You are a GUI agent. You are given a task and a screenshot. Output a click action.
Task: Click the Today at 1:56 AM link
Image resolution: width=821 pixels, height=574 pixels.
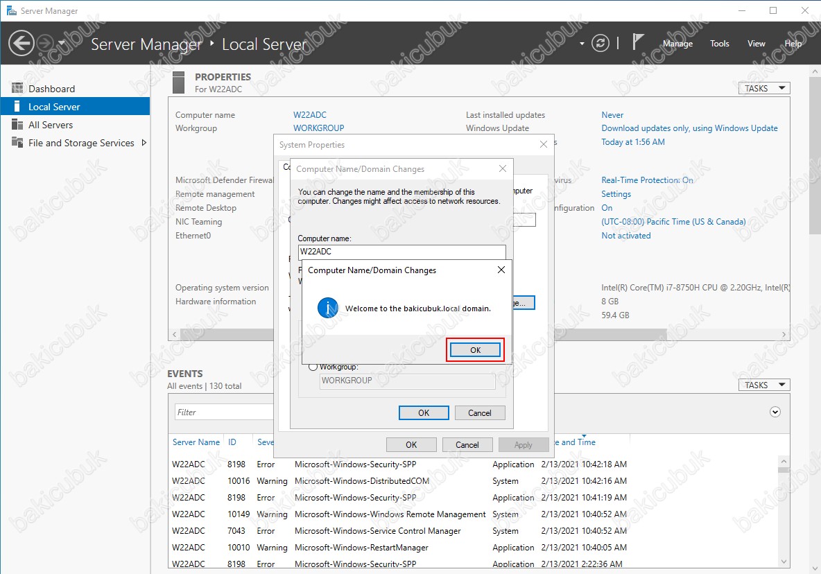tap(633, 142)
